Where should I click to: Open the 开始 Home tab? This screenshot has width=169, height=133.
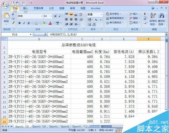[x=15, y=8]
